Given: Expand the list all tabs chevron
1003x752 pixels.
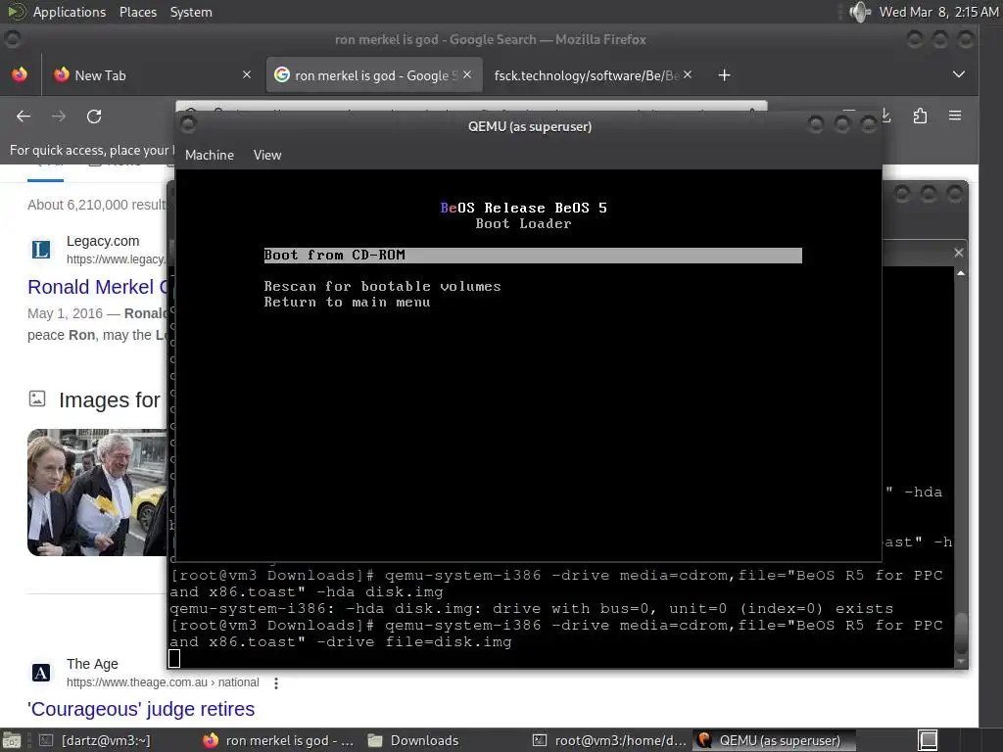Looking at the screenshot, I should pos(958,74).
